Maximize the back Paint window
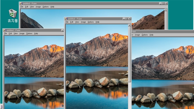This screenshot has width=194, height=109. click(163, 3)
